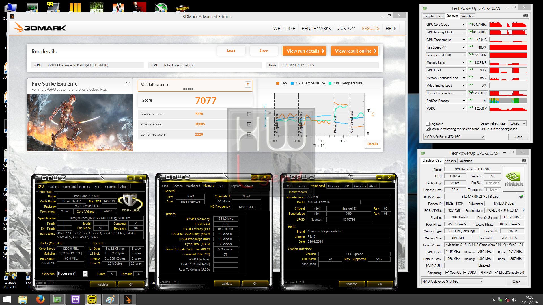The width and height of the screenshot is (543, 305).
Task: Expand the Physics score details
Action: [249, 124]
